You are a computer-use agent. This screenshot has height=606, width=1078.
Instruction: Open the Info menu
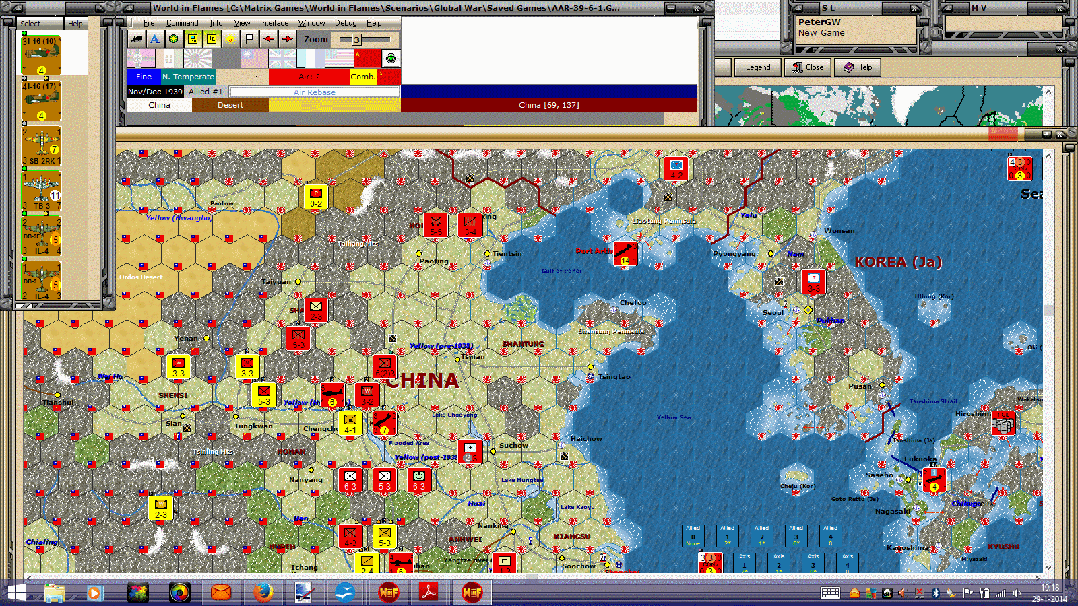pyautogui.click(x=216, y=23)
